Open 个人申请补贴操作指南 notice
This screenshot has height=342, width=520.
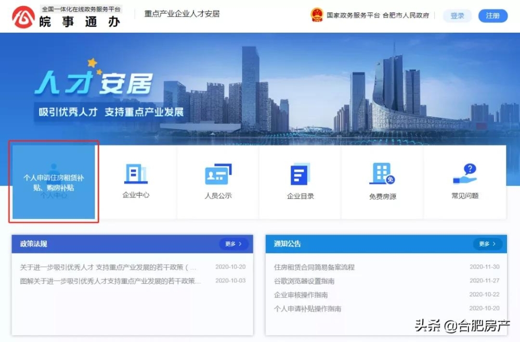[307, 309]
